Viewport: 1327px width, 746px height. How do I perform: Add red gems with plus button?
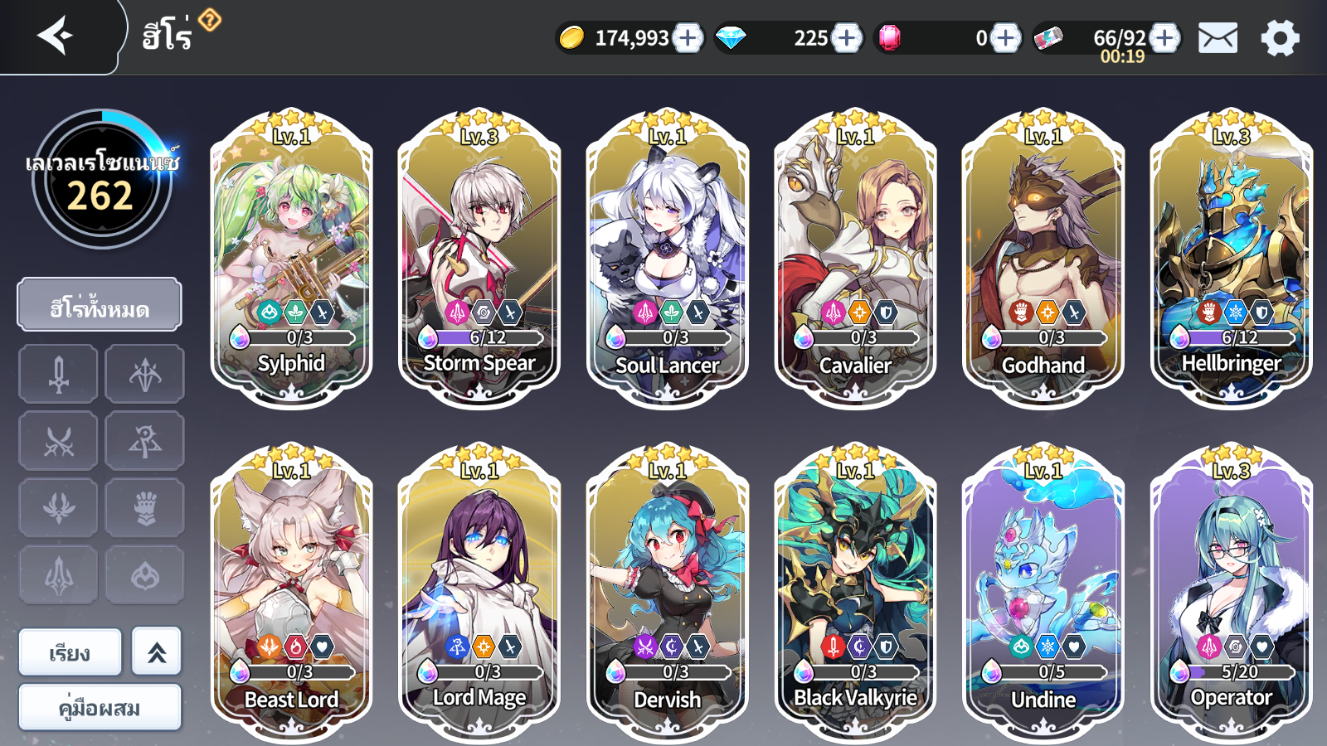[1005, 38]
